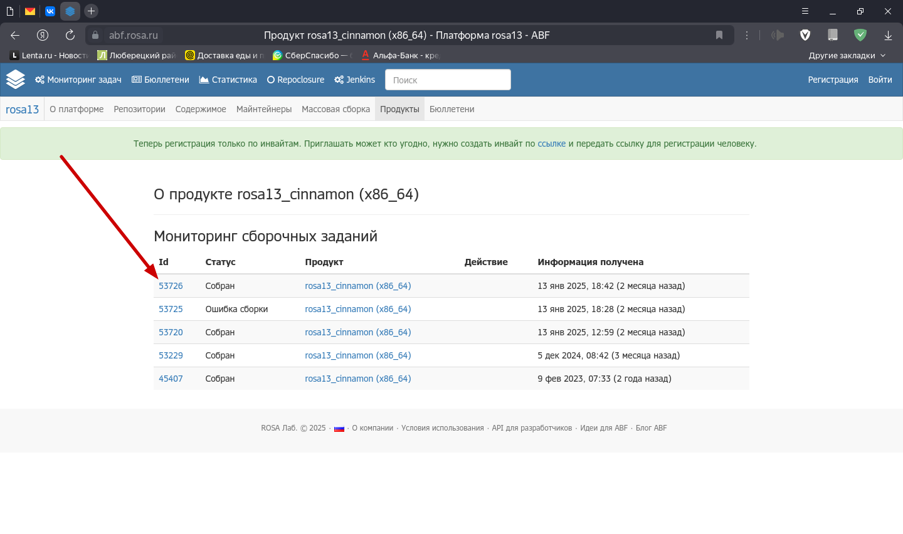The image size is (903, 534).
Task: Click the green shield adblock extension icon
Action: (x=860, y=35)
